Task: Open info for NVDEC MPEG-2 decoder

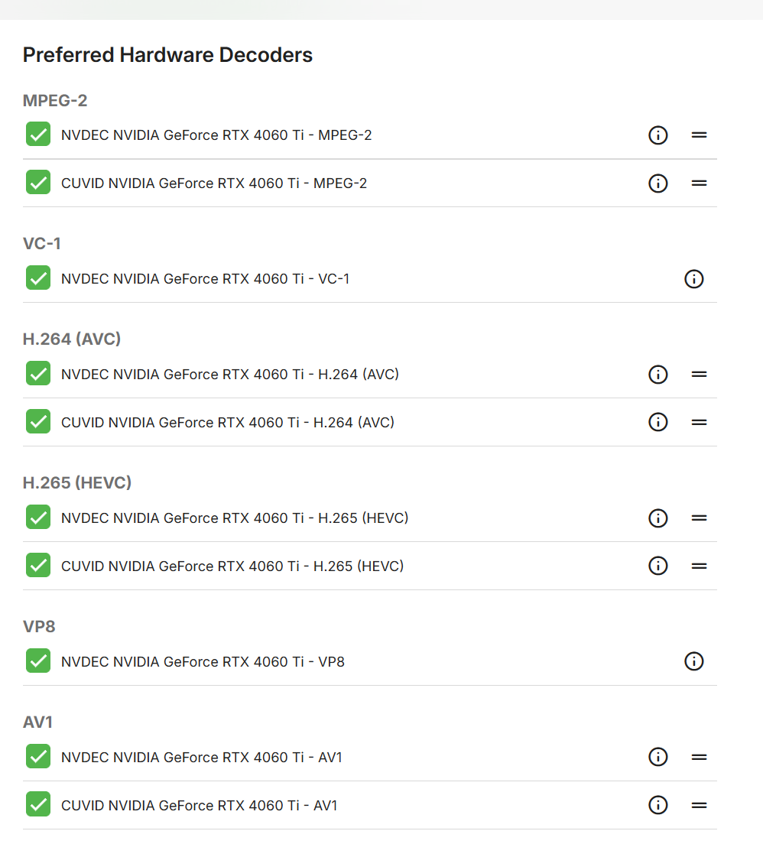Action: 657,135
